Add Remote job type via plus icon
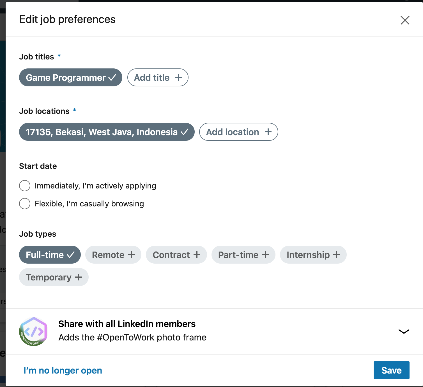Viewport: 423px width, 387px height. tap(131, 255)
